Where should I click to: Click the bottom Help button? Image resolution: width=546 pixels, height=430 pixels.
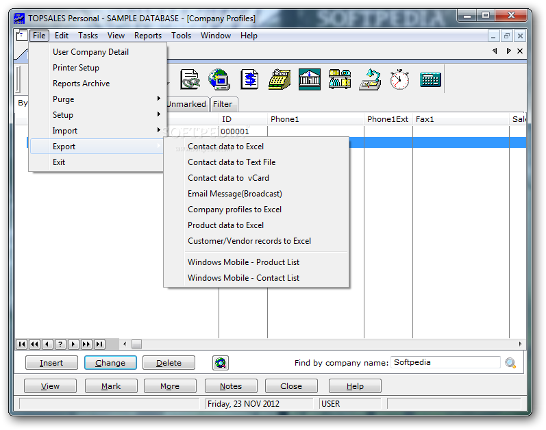click(x=355, y=386)
